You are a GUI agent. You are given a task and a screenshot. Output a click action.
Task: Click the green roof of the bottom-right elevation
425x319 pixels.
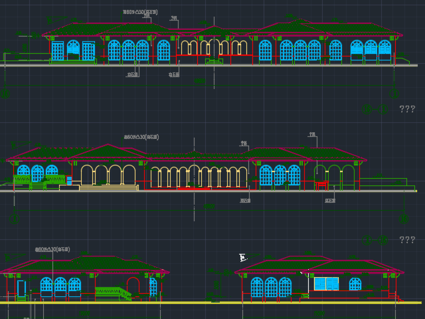317,265
